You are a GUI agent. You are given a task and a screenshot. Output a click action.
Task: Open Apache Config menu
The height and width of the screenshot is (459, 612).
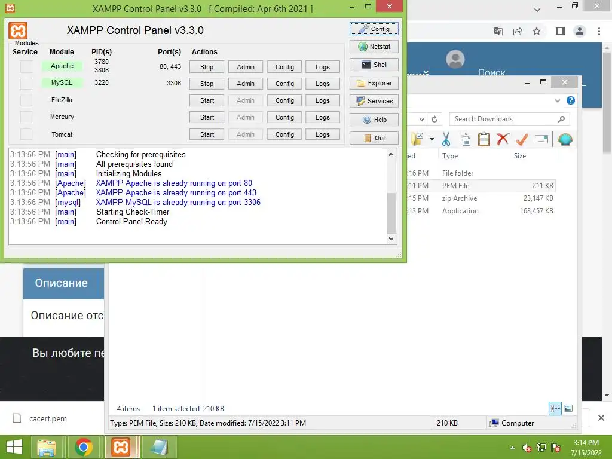pyautogui.click(x=284, y=67)
